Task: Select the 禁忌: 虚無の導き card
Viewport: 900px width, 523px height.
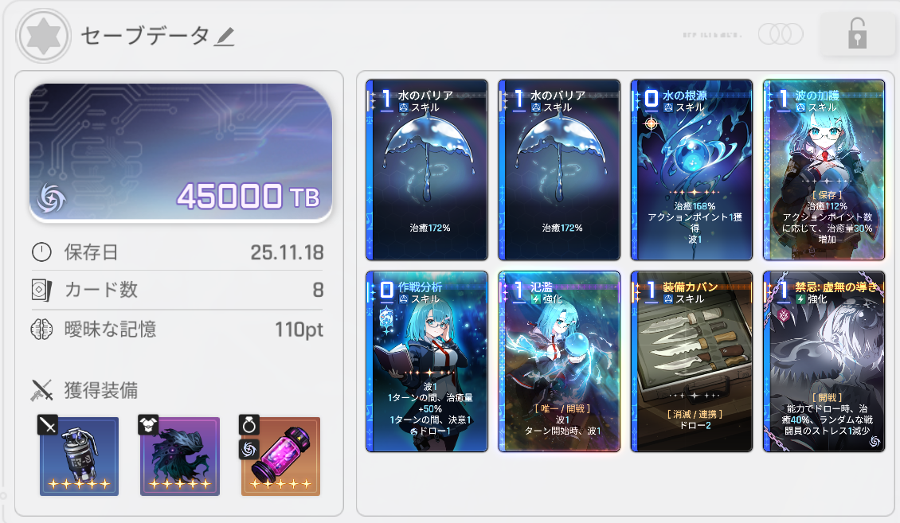Action: click(824, 362)
